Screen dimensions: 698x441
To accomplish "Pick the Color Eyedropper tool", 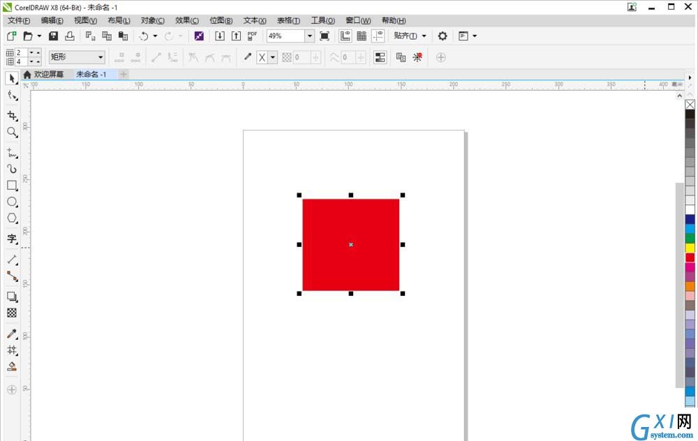I will click(12, 334).
